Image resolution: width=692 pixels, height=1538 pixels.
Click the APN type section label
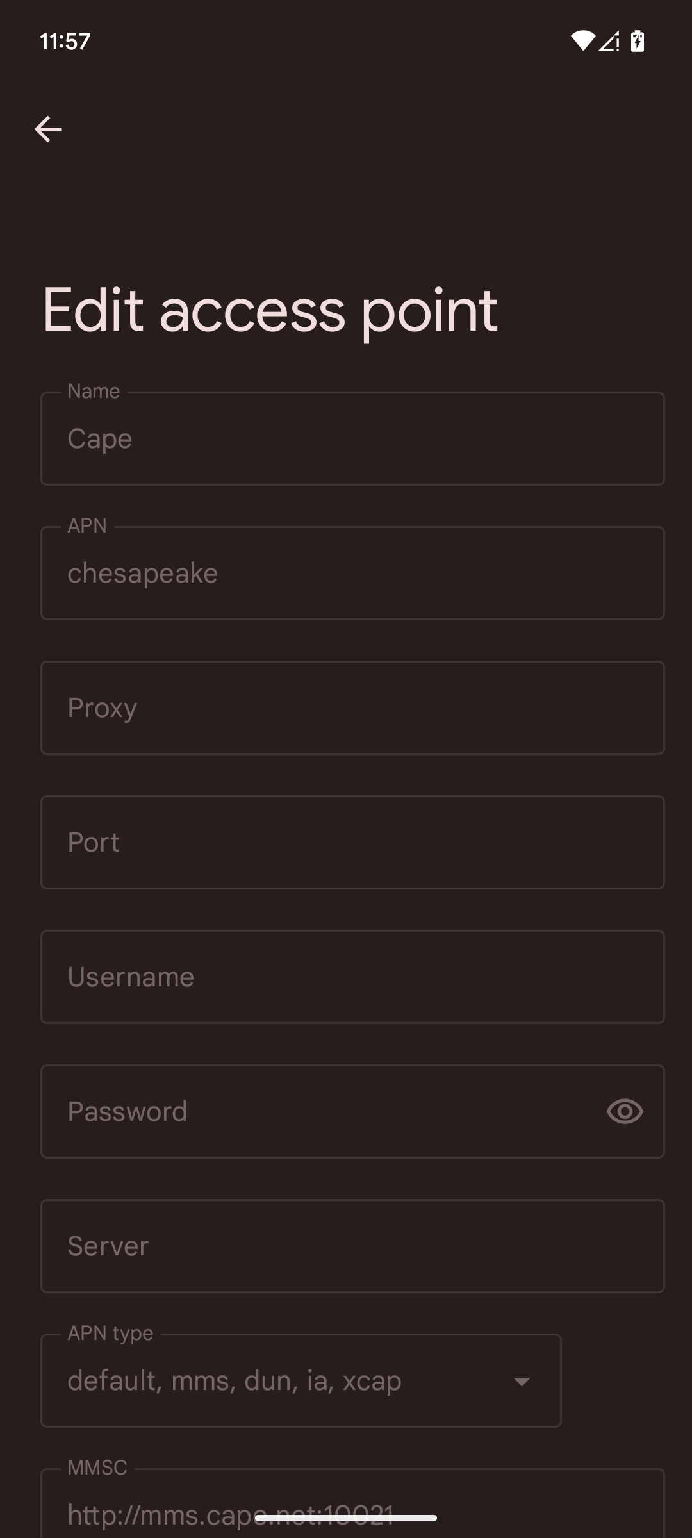click(x=109, y=1332)
